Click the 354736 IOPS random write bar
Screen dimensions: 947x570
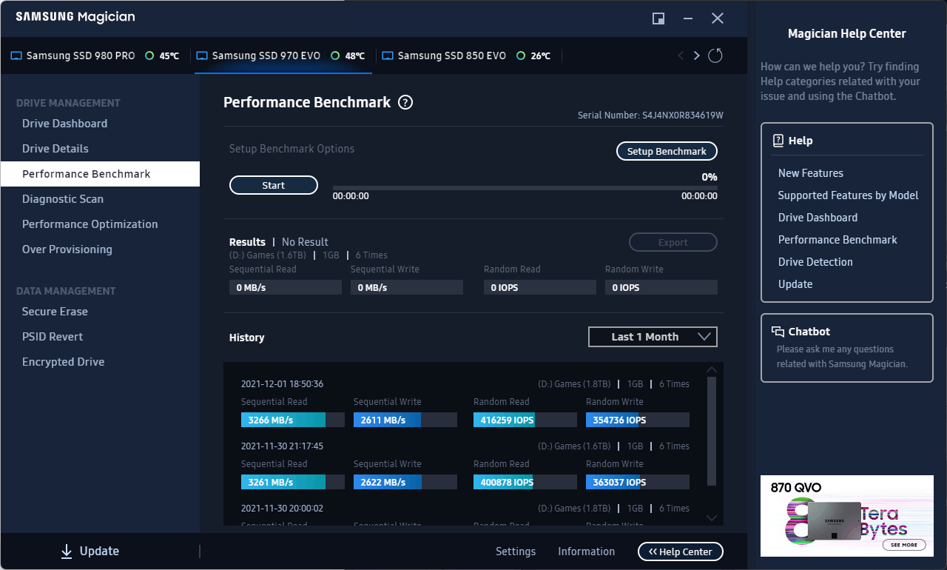pyautogui.click(x=638, y=420)
